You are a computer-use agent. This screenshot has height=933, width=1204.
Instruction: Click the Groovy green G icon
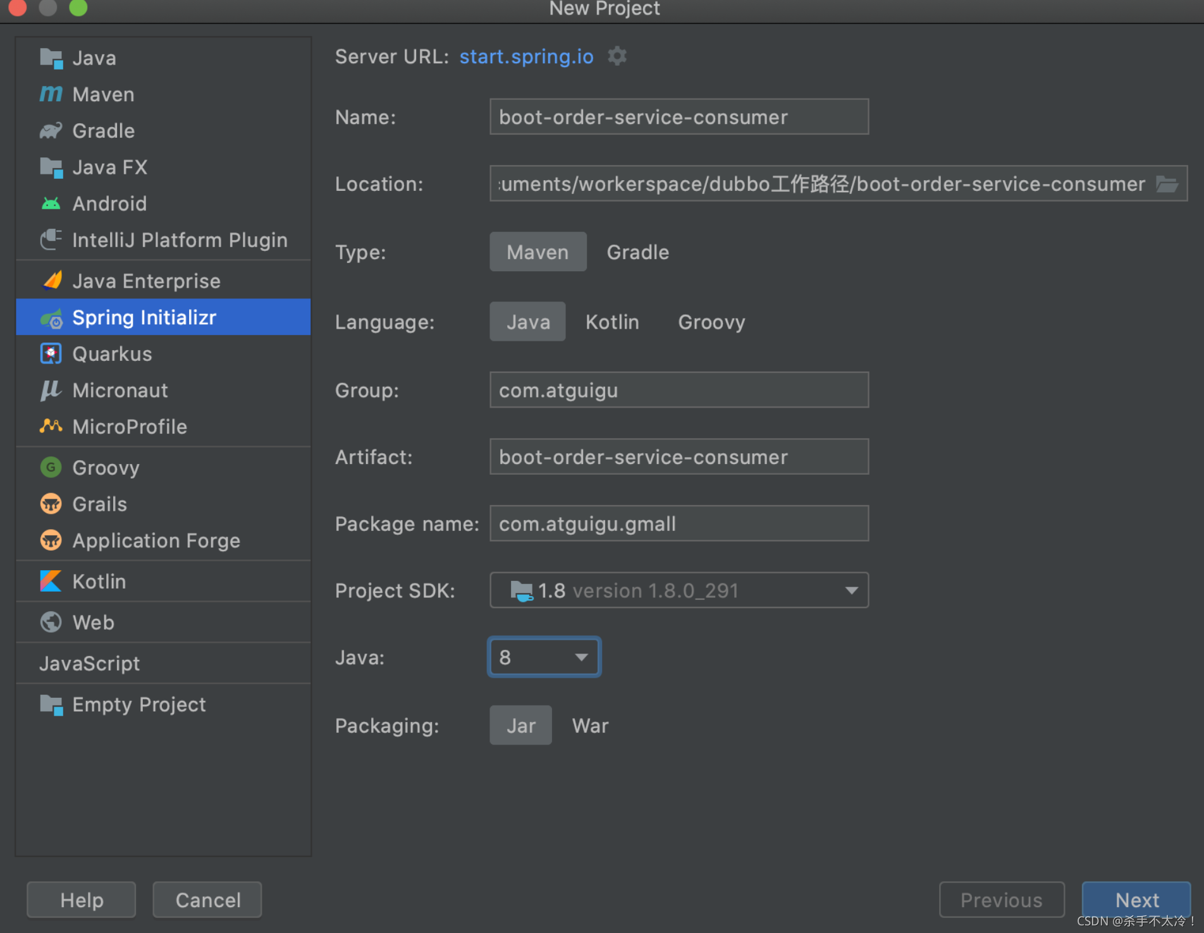(51, 468)
